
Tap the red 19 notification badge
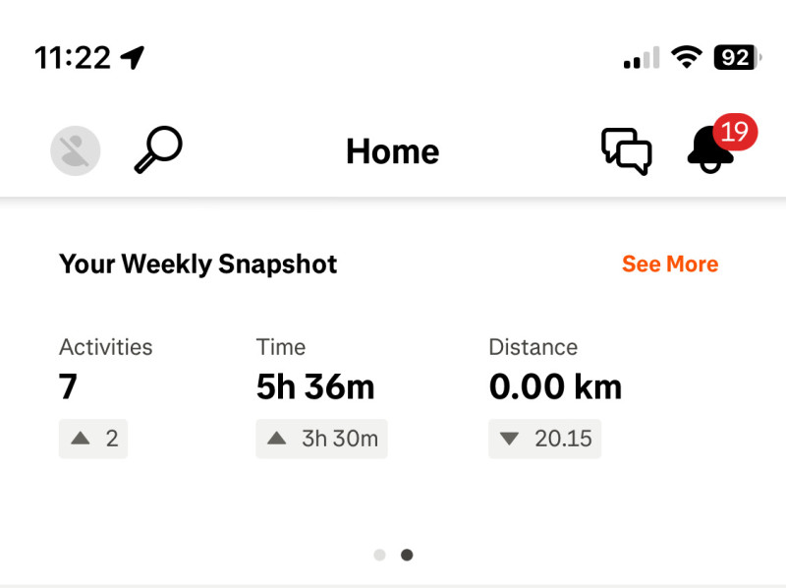click(734, 132)
